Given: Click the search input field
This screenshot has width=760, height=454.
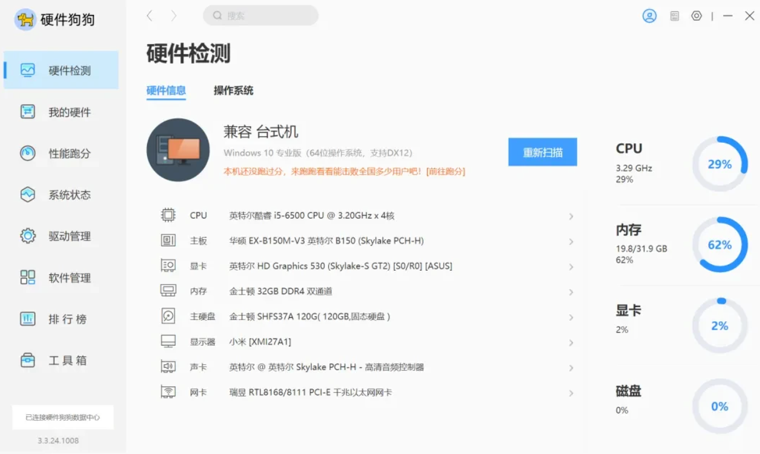Looking at the screenshot, I should pos(260,15).
